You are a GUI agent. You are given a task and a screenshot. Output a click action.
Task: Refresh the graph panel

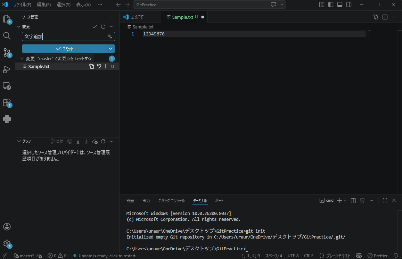[x=103, y=141]
